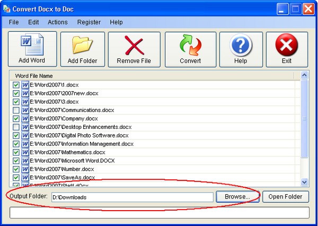Open the Help question mark button
The image size is (318, 226).
[241, 49]
